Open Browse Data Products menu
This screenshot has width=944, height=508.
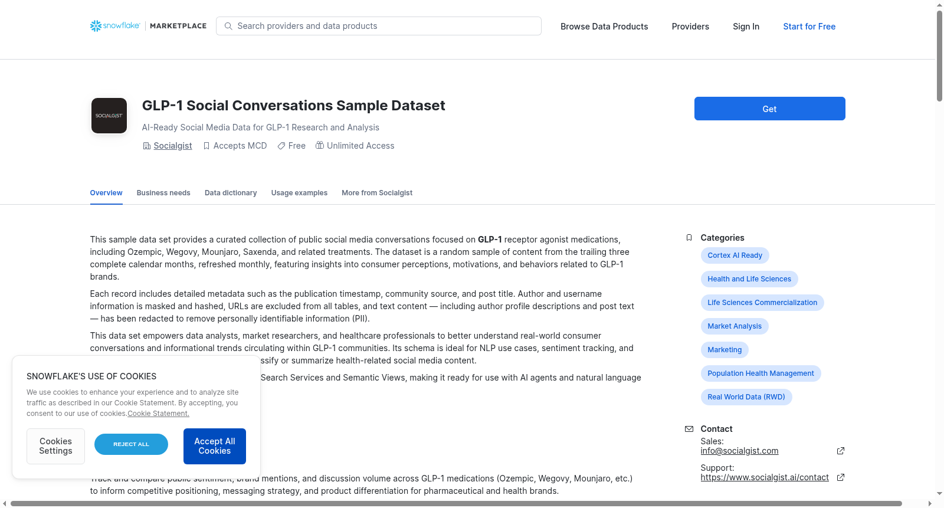pyautogui.click(x=604, y=27)
